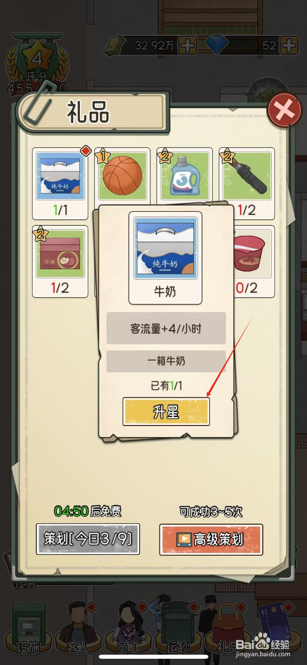Close the 礼品 panel with red X
This screenshot has height=665, width=307.
pos(284,111)
